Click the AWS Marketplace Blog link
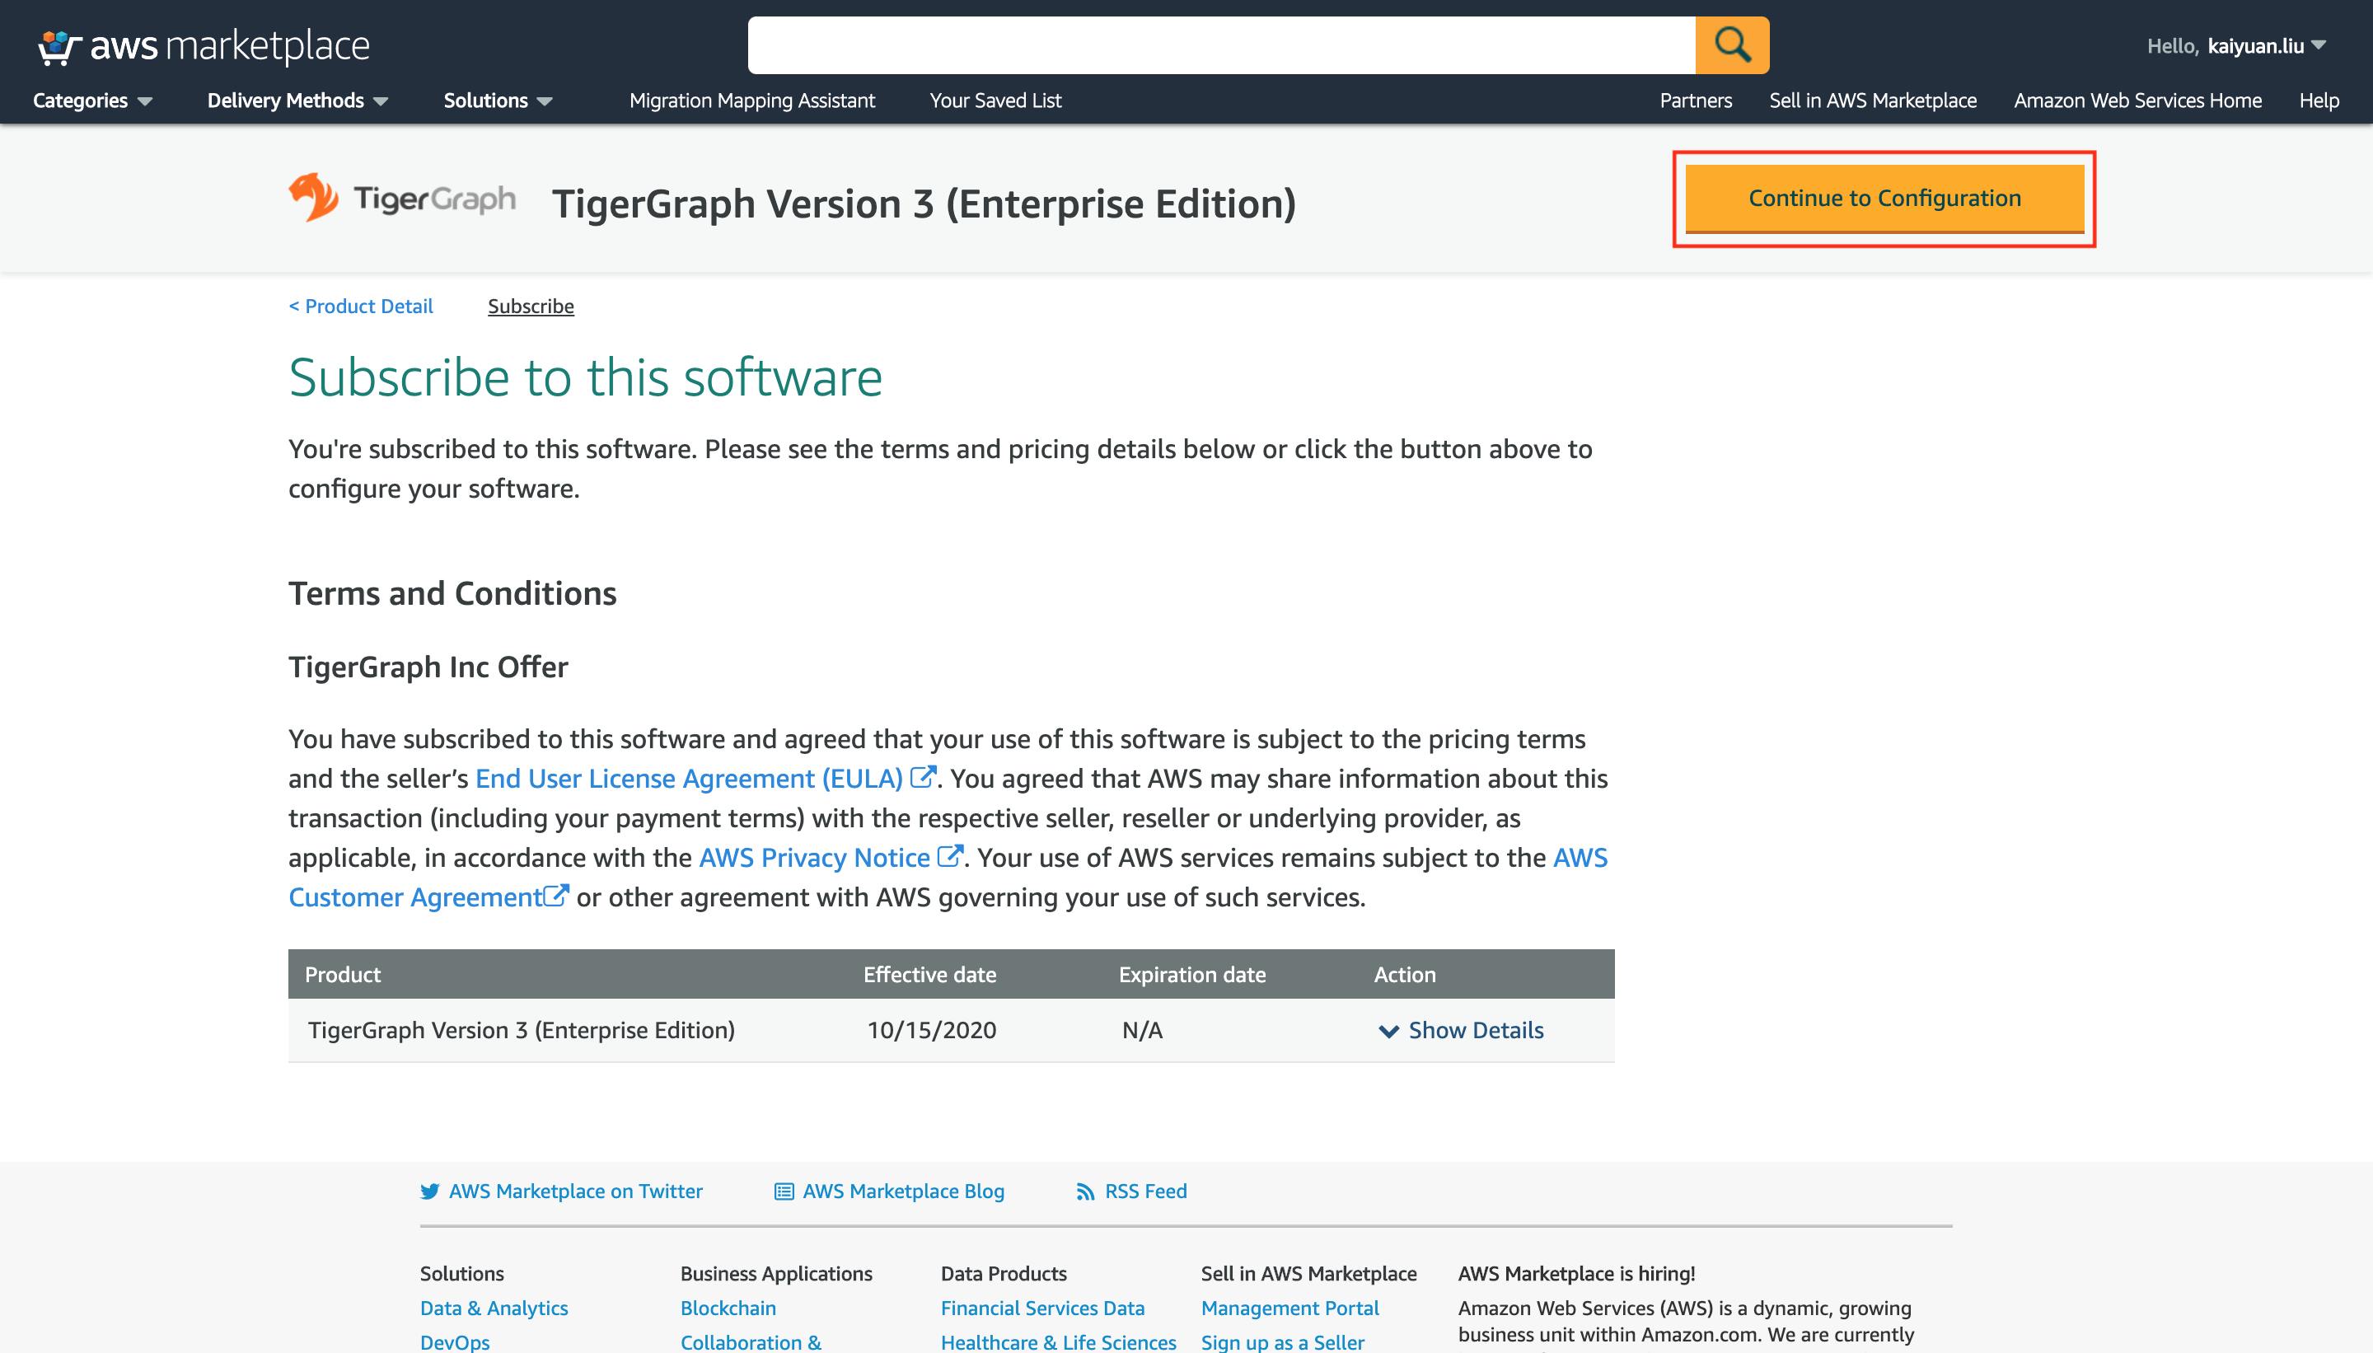The height and width of the screenshot is (1353, 2373). coord(903,1190)
